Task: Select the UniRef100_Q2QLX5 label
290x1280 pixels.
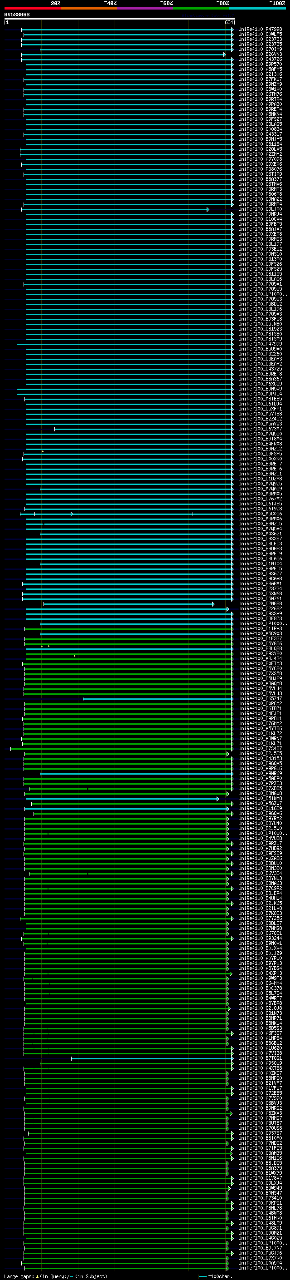Action: (x=260, y=149)
